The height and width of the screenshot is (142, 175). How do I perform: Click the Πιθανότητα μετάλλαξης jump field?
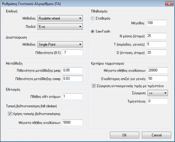[72, 71]
